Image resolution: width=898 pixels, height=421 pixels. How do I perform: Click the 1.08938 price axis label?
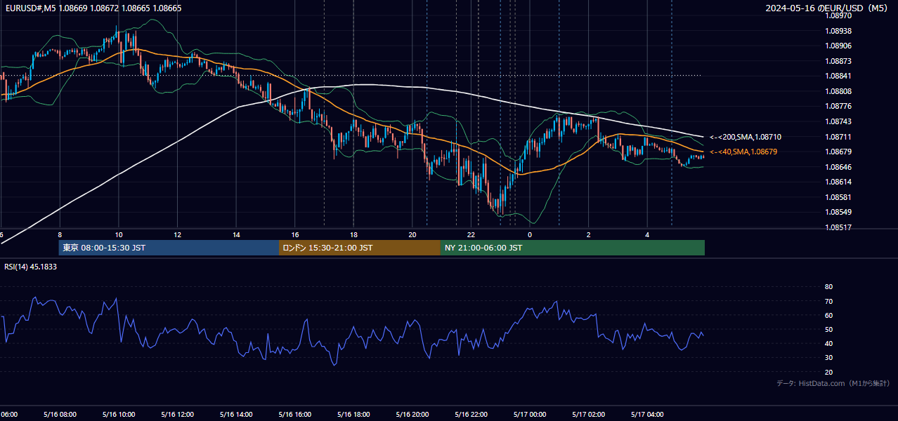838,31
